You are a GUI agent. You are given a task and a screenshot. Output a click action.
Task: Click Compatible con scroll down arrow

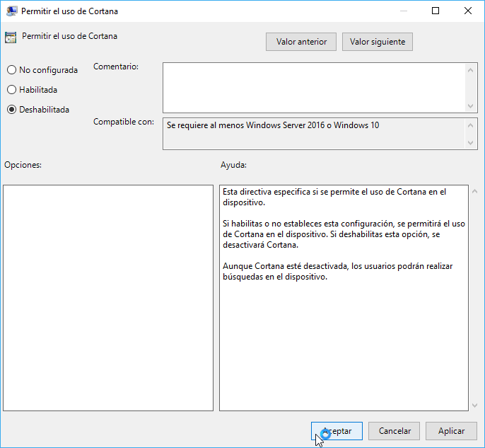pyautogui.click(x=470, y=143)
